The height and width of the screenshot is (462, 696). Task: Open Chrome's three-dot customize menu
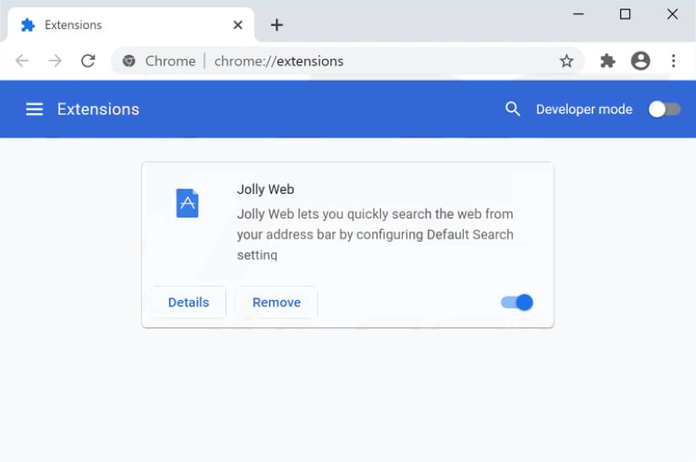pos(673,61)
